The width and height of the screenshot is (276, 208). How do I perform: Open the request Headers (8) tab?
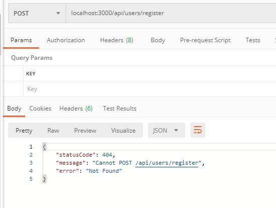tap(116, 40)
